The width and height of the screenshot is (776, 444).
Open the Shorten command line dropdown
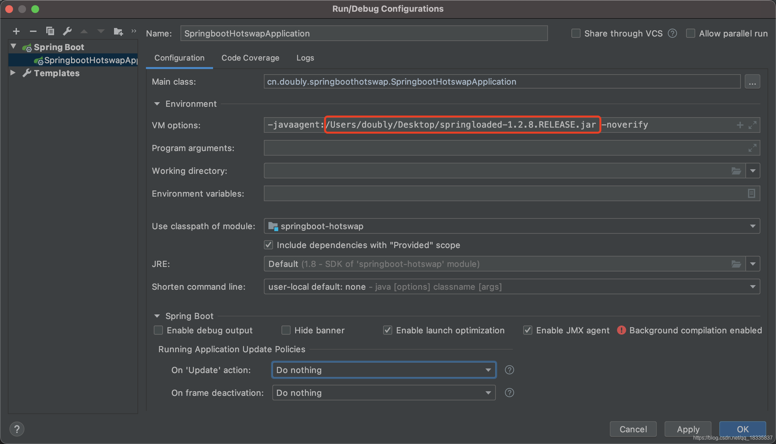click(511, 287)
